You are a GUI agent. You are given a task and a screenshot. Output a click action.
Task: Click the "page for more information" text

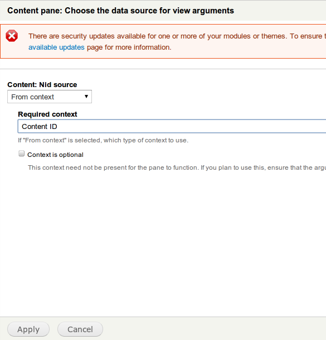click(129, 47)
